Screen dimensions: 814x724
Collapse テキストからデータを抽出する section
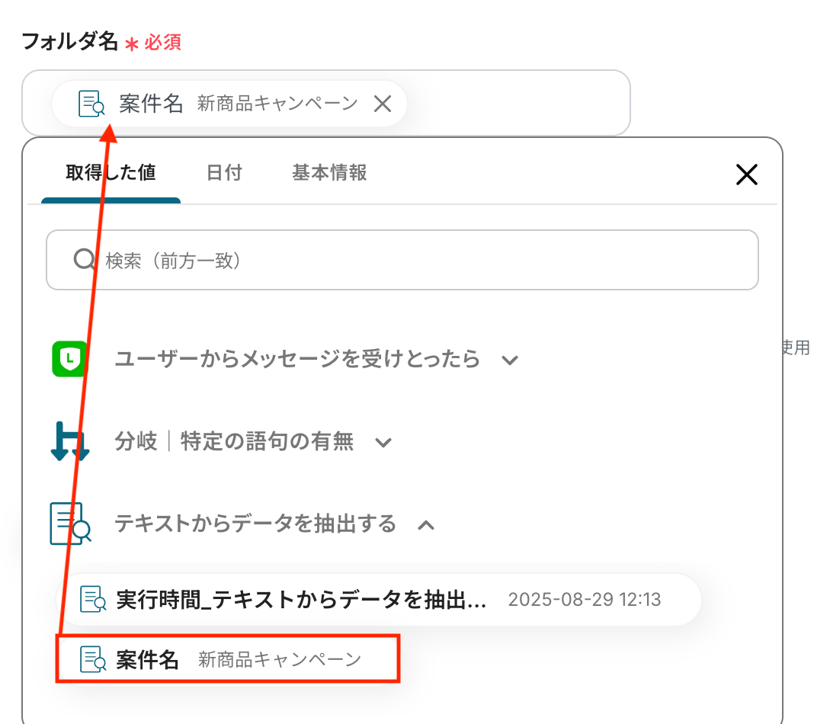pyautogui.click(x=426, y=524)
